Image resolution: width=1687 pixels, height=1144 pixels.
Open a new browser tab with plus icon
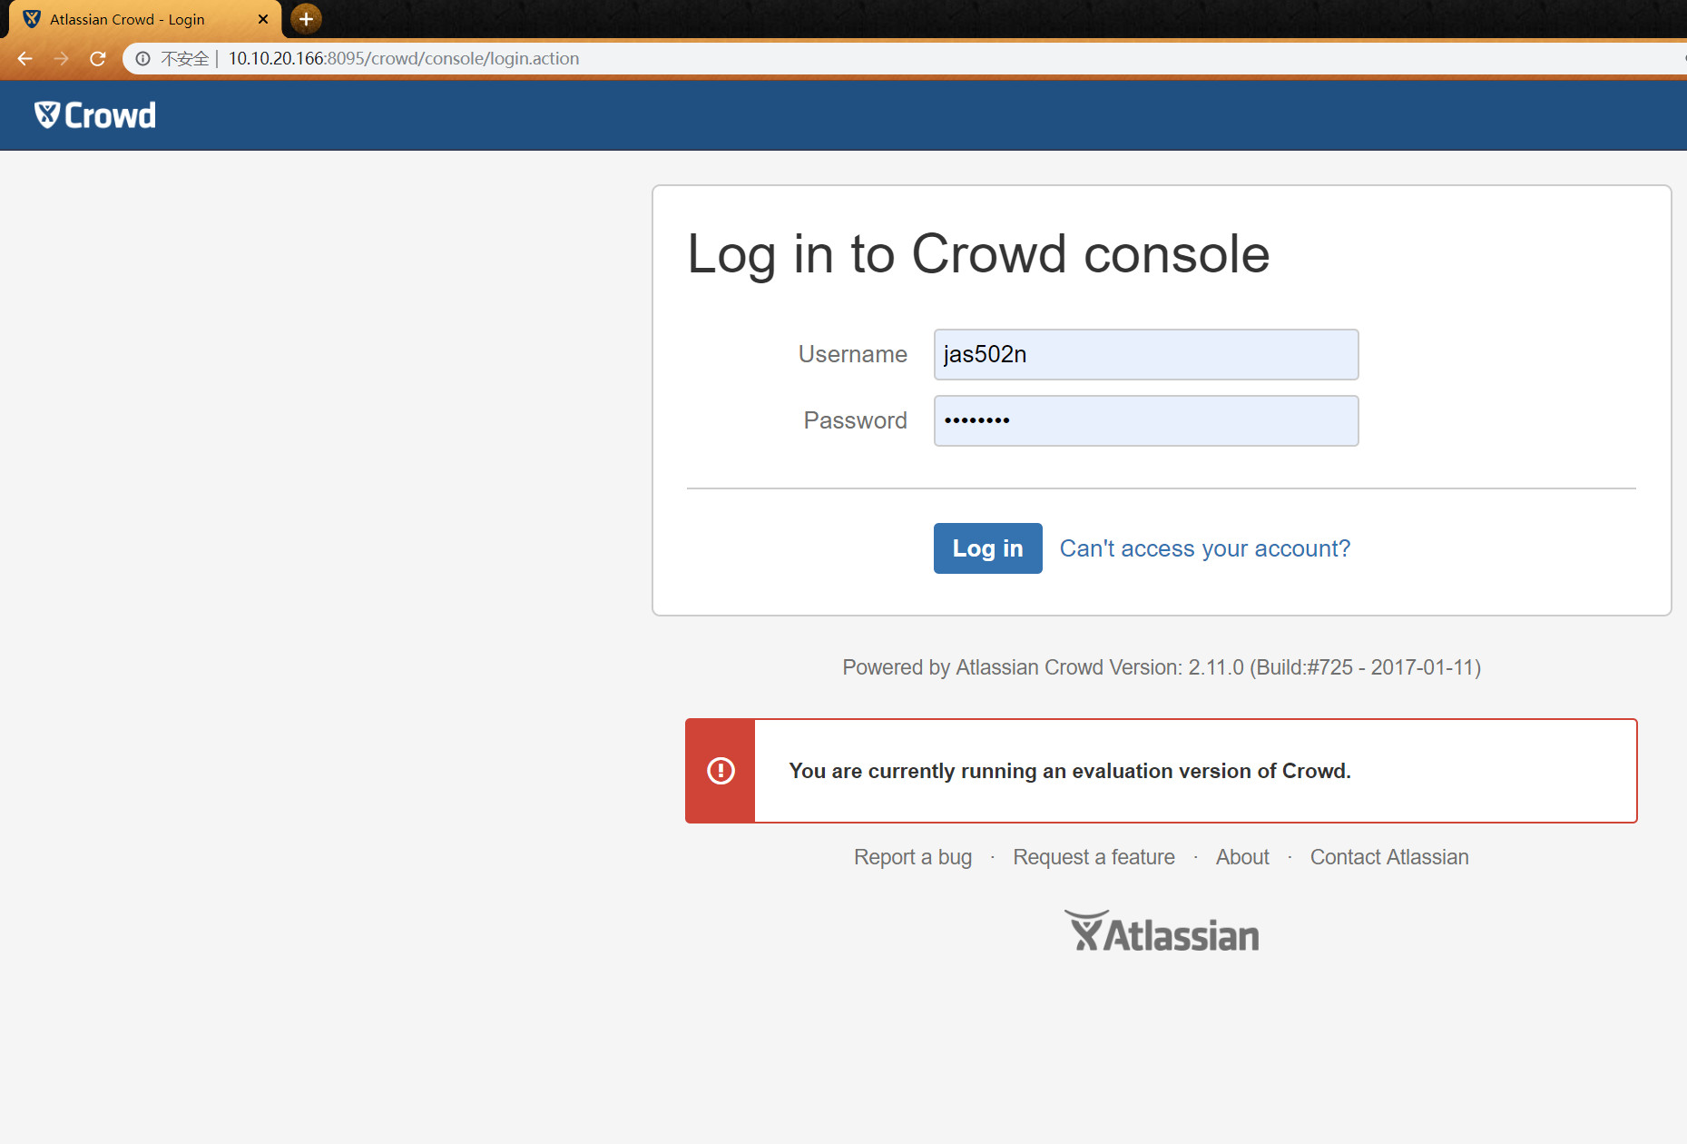306,18
